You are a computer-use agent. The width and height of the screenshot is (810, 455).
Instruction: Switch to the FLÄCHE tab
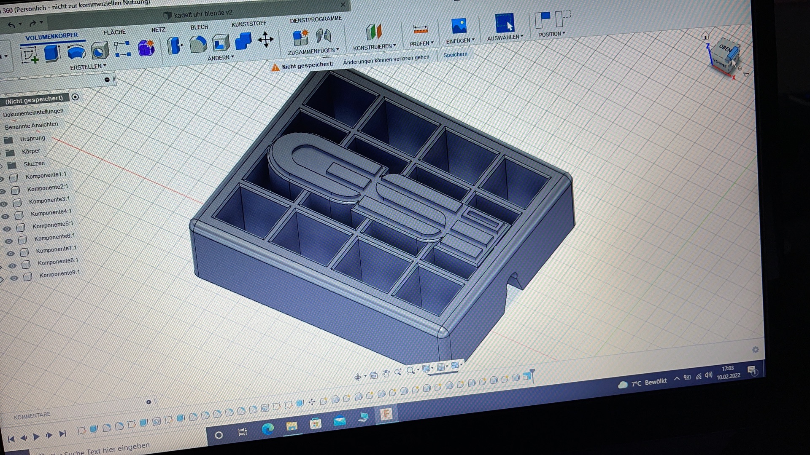[x=114, y=32]
